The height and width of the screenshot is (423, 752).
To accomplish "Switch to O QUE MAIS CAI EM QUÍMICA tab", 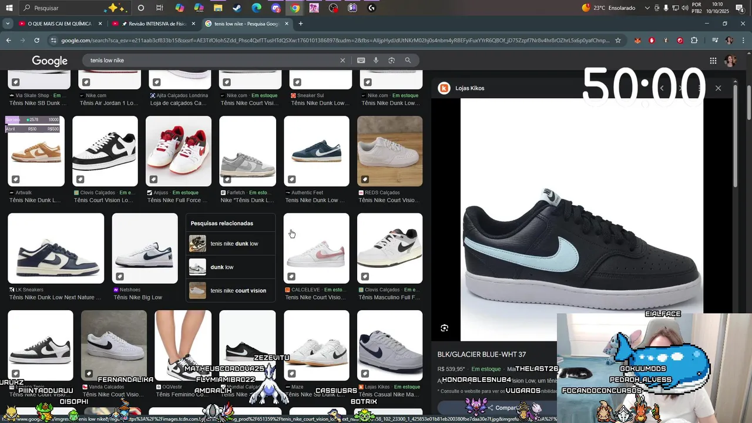I will click(60, 23).
